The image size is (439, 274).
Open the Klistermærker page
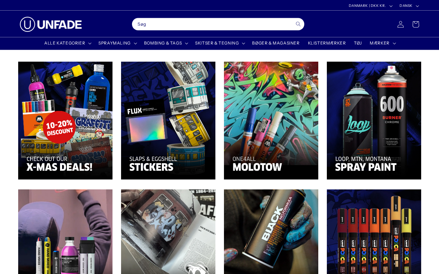point(327,43)
